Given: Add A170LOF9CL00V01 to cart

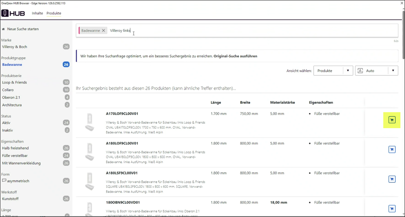Looking at the screenshot, I should (x=392, y=120).
